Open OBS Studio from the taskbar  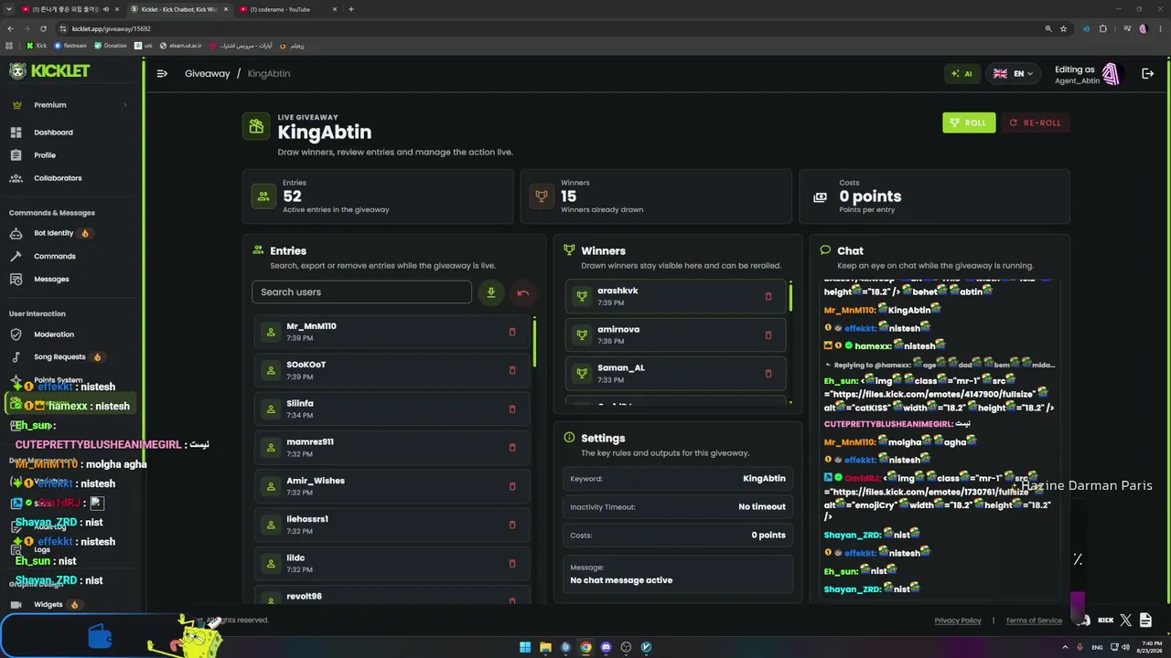[626, 647]
